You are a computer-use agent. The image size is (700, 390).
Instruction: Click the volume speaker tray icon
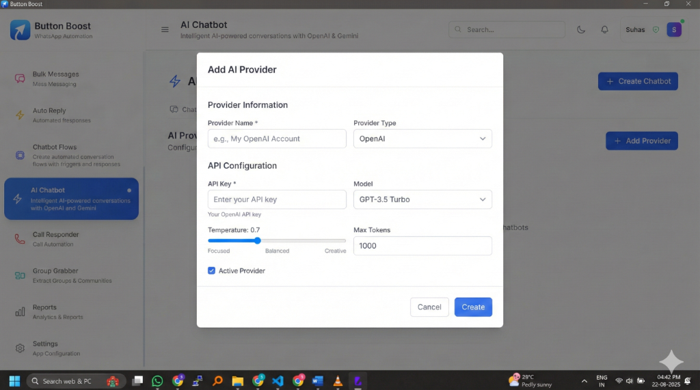pos(630,381)
